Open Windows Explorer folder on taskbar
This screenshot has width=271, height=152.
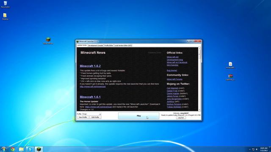[x=21, y=149]
